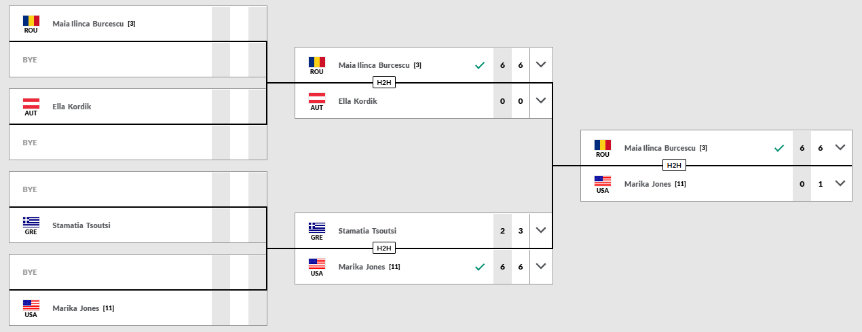Open Stamatia Tsoutsi's name in middle match
The image size is (862, 332).
pos(367,231)
